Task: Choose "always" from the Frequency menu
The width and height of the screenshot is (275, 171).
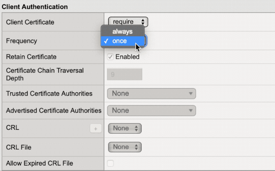Action: pyautogui.click(x=122, y=32)
